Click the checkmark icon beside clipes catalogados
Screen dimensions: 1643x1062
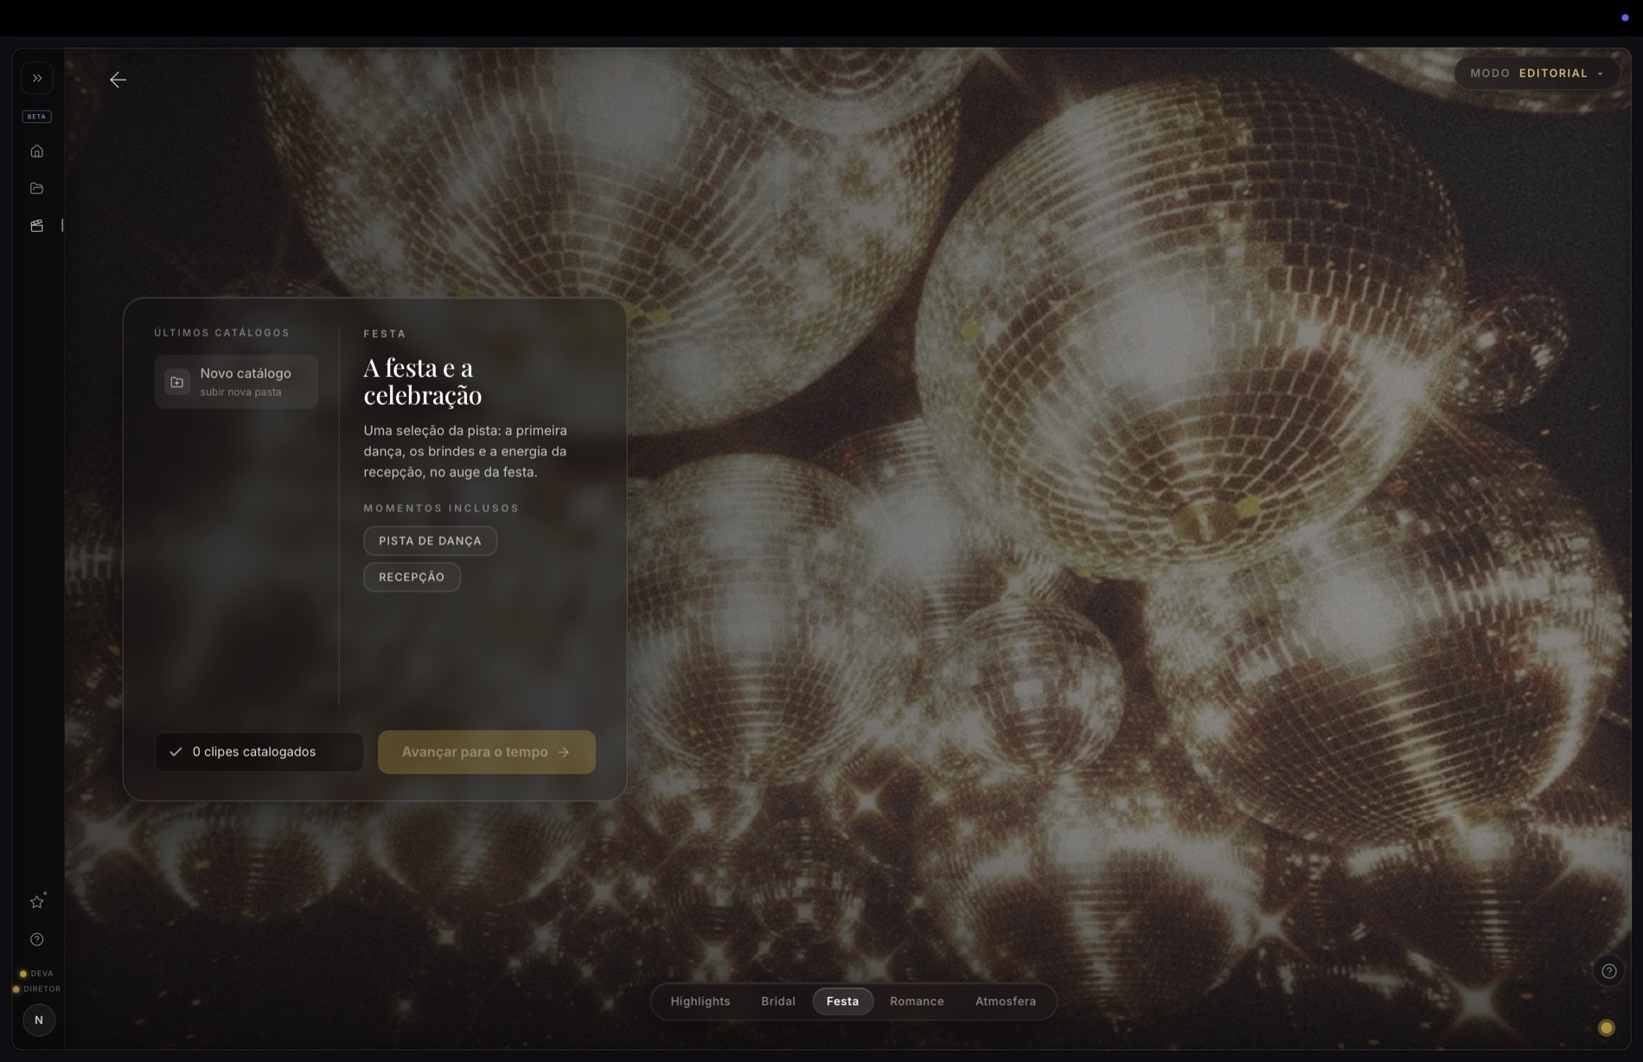176,752
